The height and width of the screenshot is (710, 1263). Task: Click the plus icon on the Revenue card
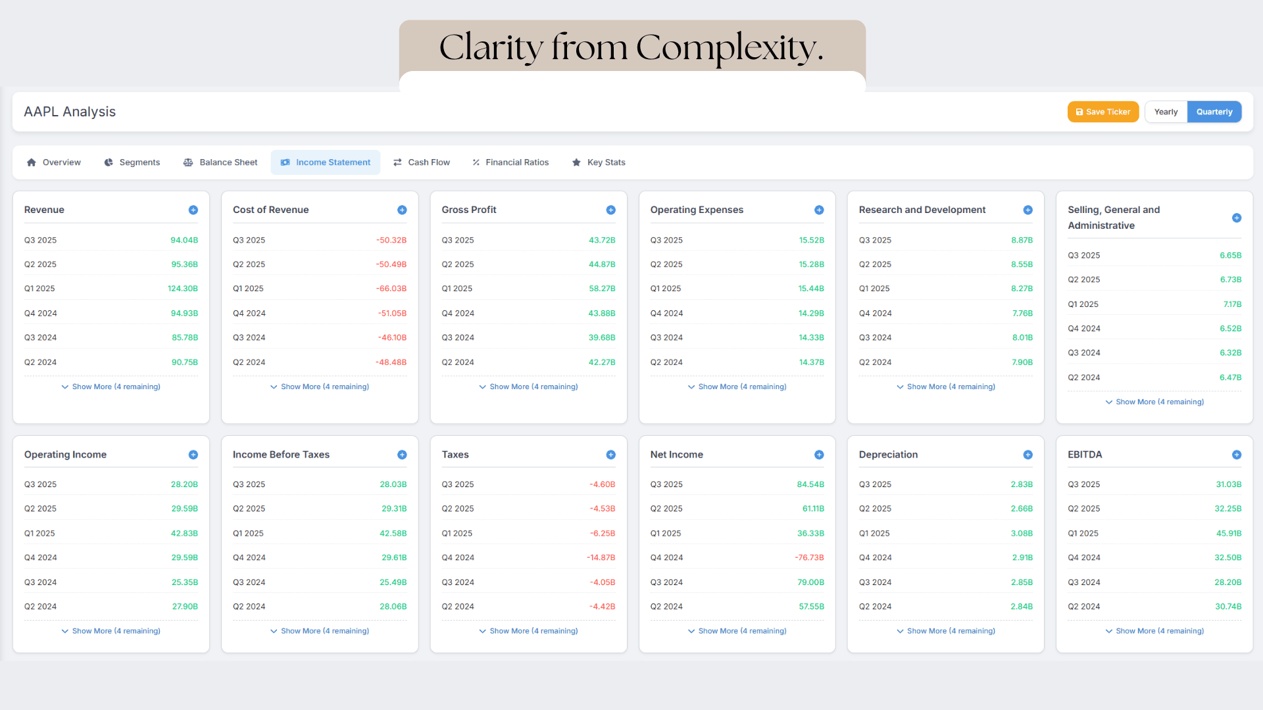click(193, 210)
